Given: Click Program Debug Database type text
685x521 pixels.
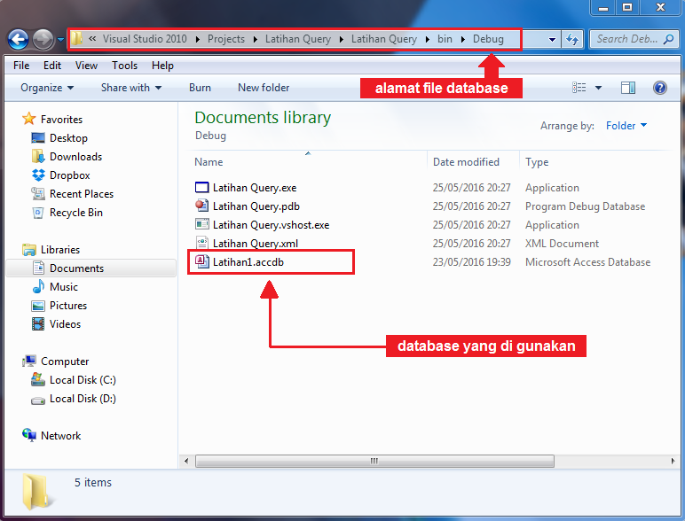Looking at the screenshot, I should 585,206.
